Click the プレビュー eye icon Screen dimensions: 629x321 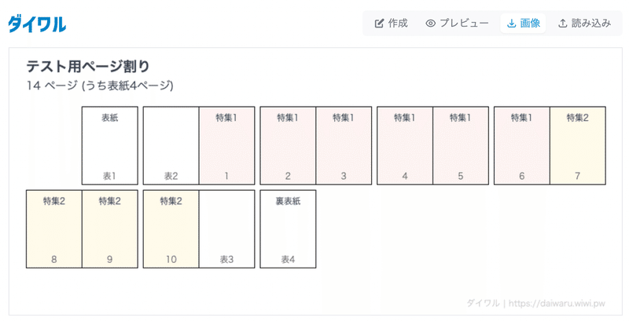[x=430, y=24]
